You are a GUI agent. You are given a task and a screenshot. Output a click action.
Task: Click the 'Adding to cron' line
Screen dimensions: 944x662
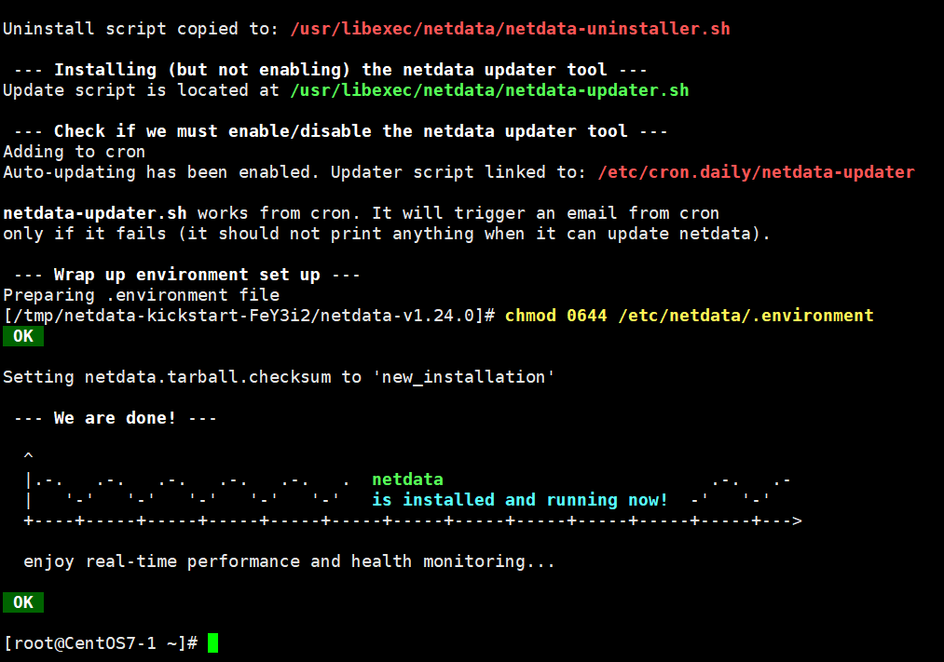[75, 152]
